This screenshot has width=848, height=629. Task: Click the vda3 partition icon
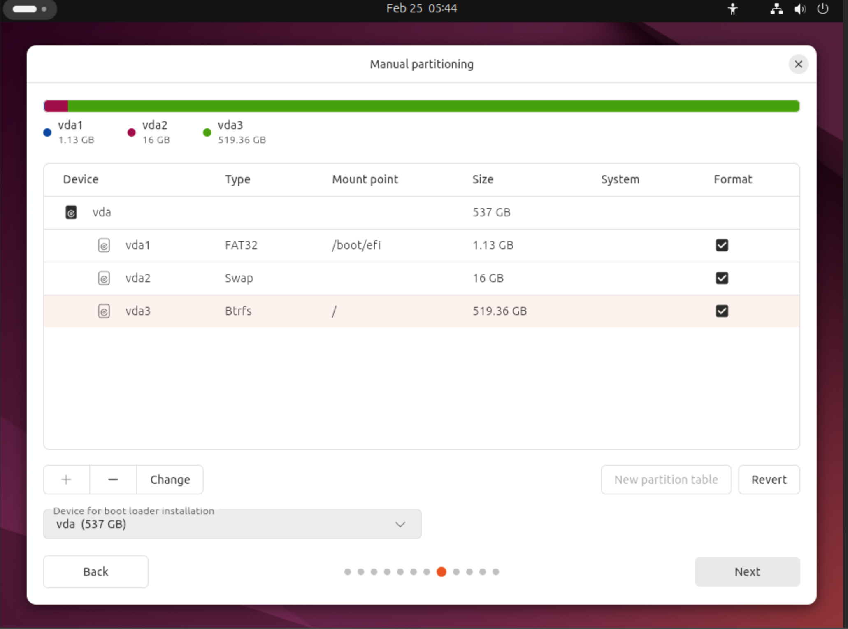[104, 311]
